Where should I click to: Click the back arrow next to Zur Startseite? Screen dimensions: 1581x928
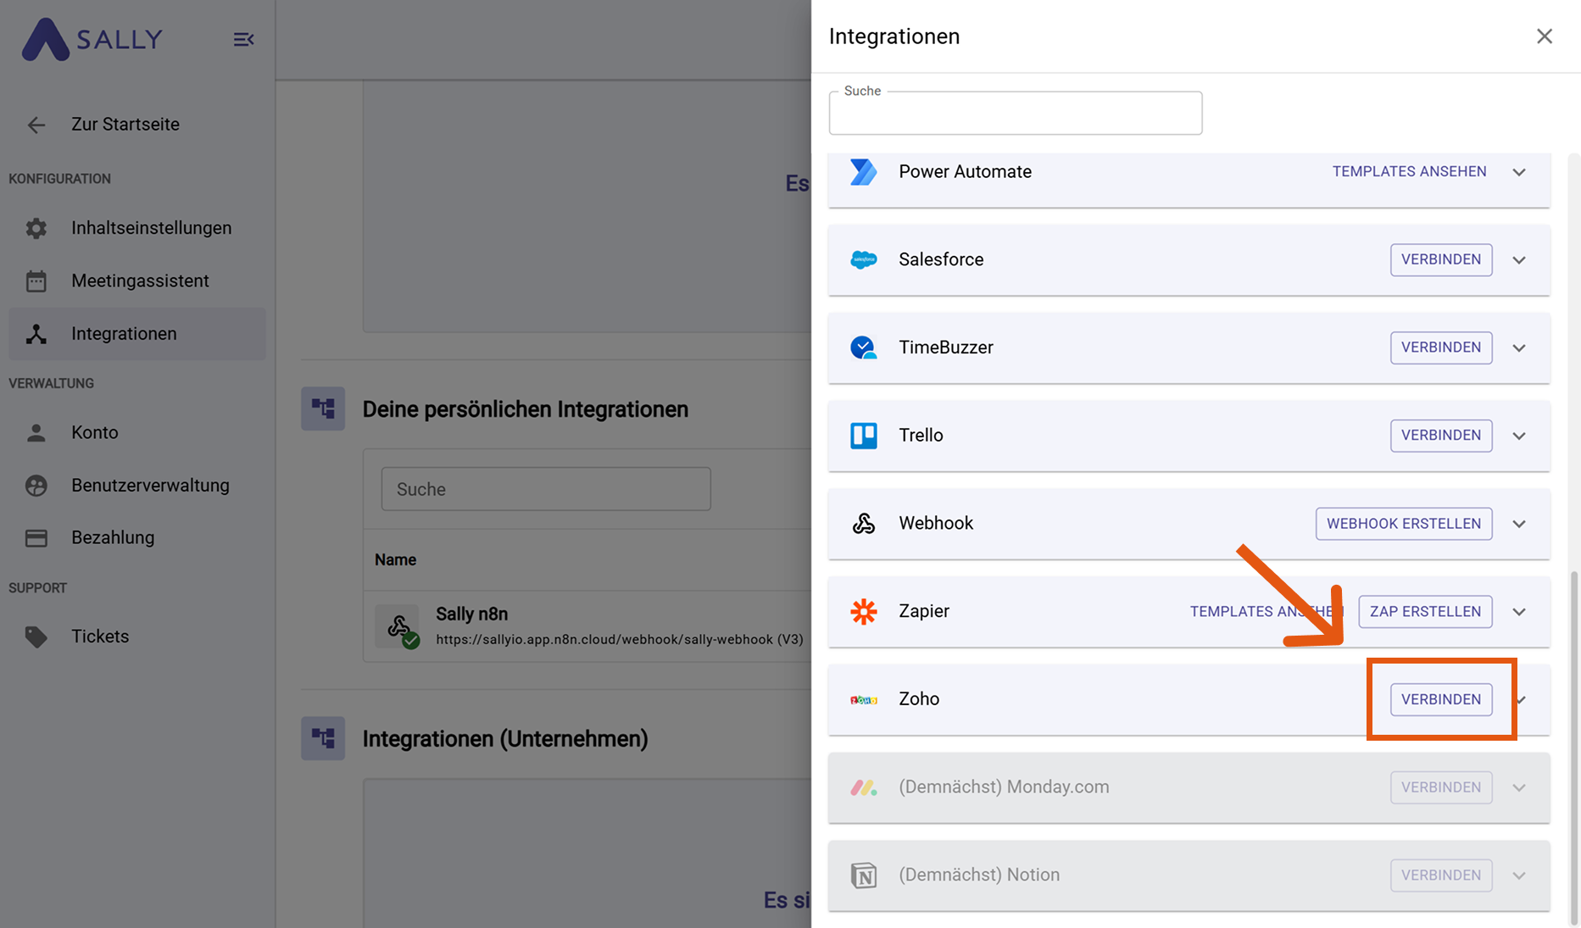pyautogui.click(x=36, y=125)
